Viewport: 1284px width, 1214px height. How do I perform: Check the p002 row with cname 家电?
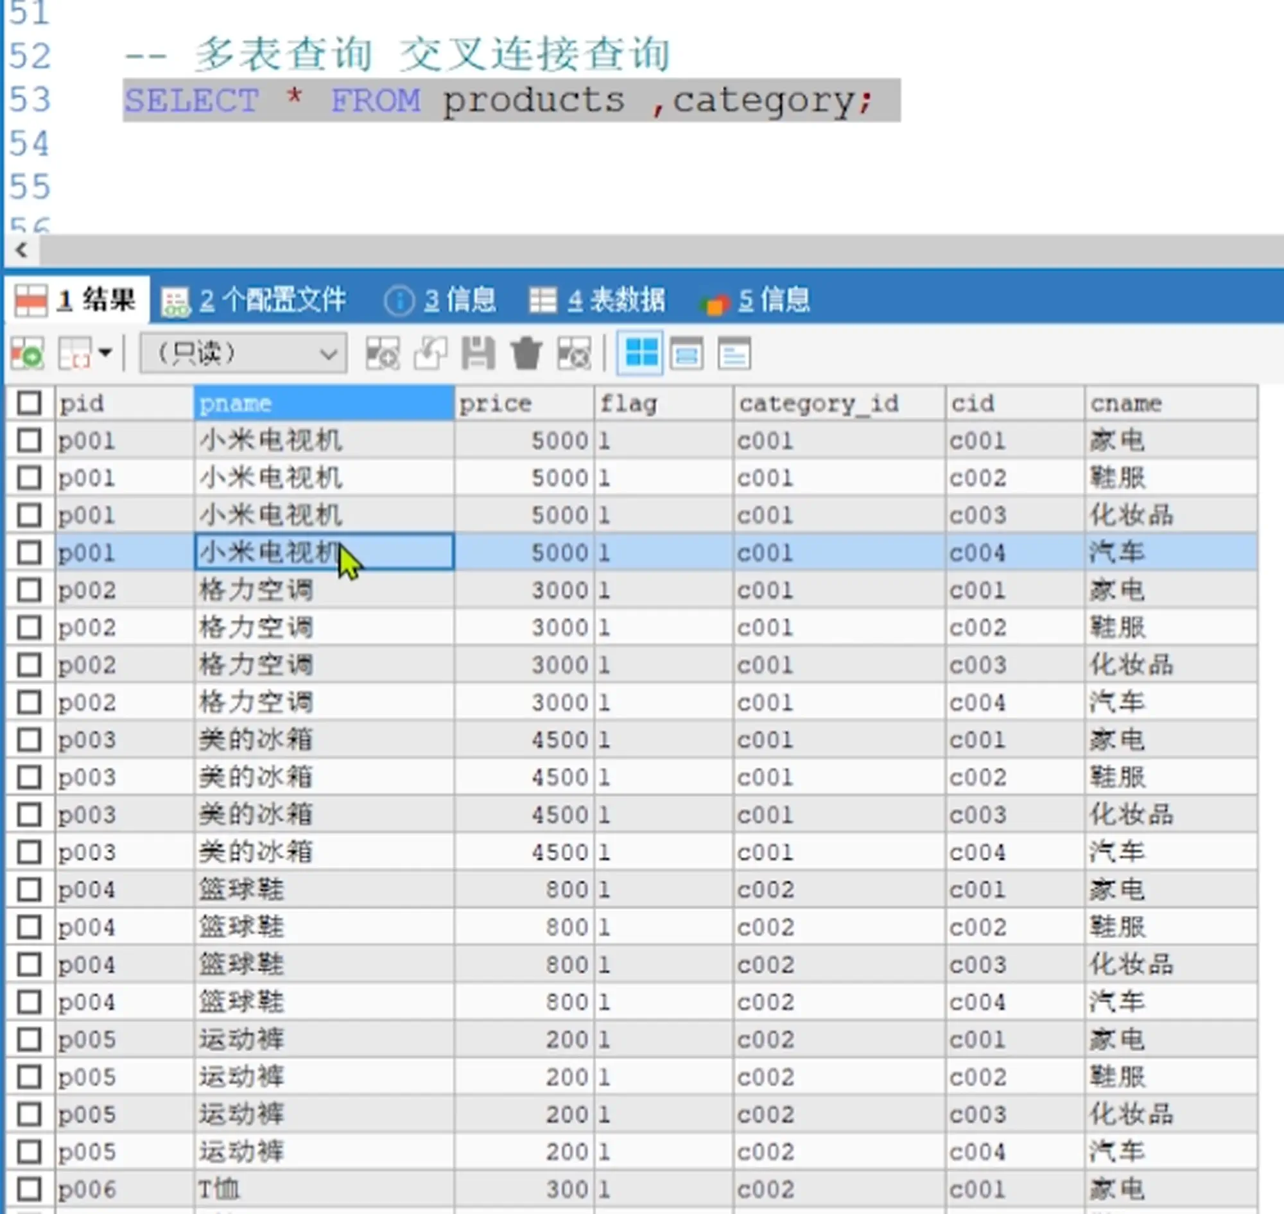click(x=29, y=590)
